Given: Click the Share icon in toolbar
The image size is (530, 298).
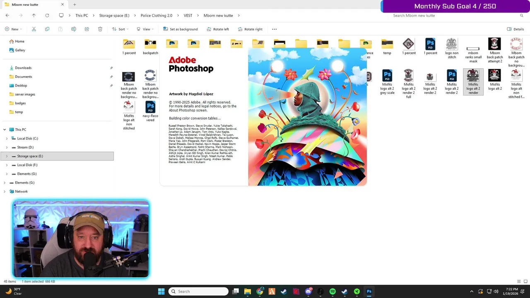Looking at the screenshot, I should [87, 29].
